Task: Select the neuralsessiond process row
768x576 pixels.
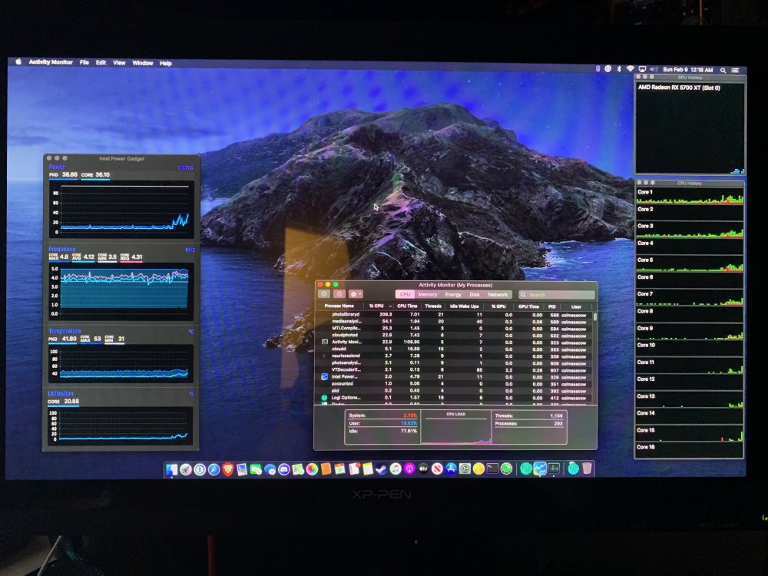Action: 455,356
